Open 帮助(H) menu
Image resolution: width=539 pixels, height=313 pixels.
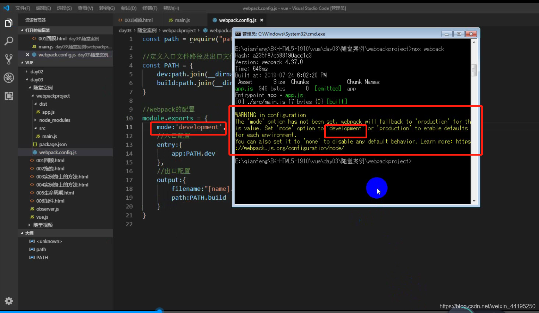(171, 8)
